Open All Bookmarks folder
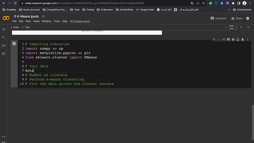The width and height of the screenshot is (254, 143). coord(242,10)
